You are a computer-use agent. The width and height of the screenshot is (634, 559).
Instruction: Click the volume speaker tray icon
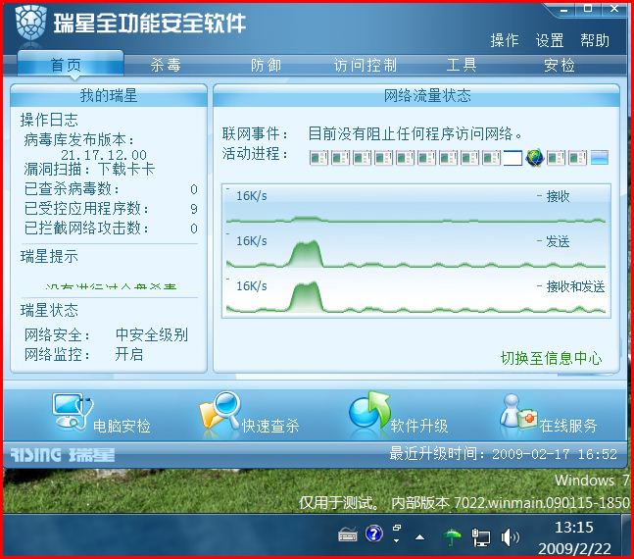coord(510,537)
